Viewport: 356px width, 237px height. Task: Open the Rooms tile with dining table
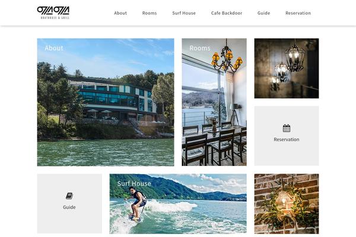(x=214, y=102)
